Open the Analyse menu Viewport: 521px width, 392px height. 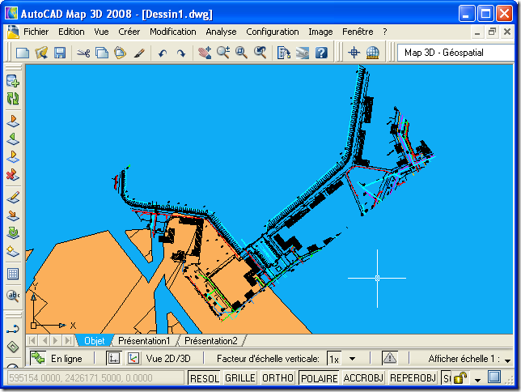[221, 32]
